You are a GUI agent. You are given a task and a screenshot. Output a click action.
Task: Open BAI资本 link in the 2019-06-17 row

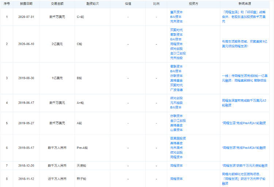[176, 107]
